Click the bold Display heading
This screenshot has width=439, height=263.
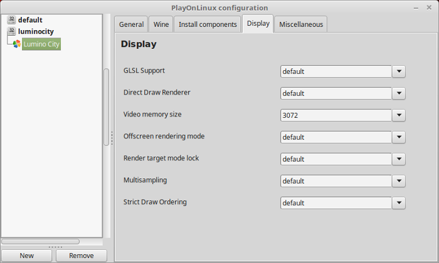tap(139, 44)
